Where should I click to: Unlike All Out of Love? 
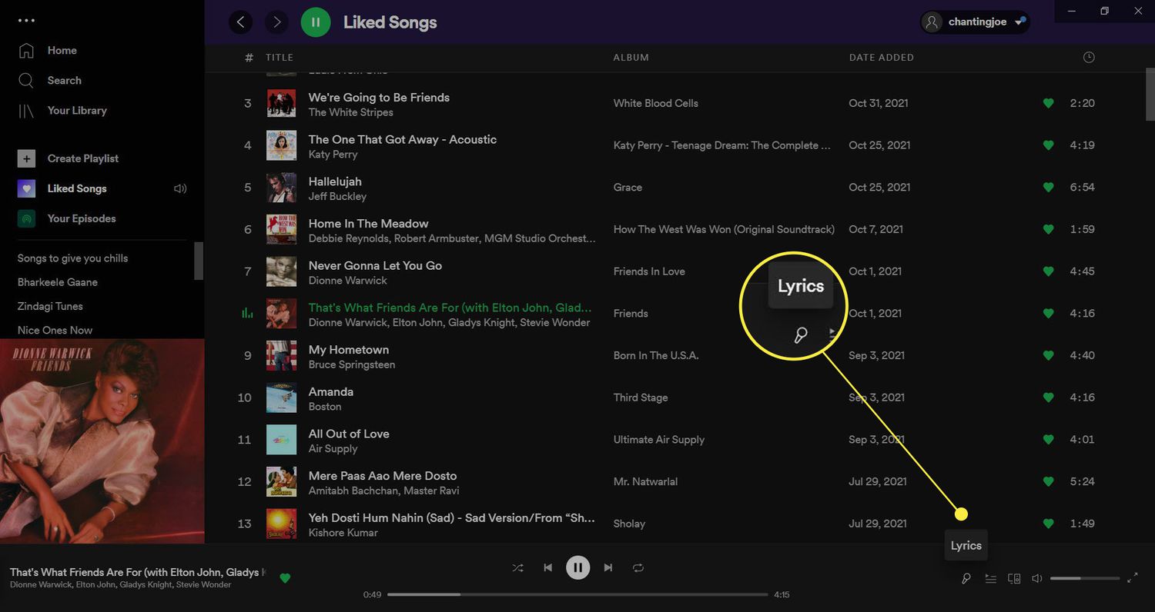1048,440
